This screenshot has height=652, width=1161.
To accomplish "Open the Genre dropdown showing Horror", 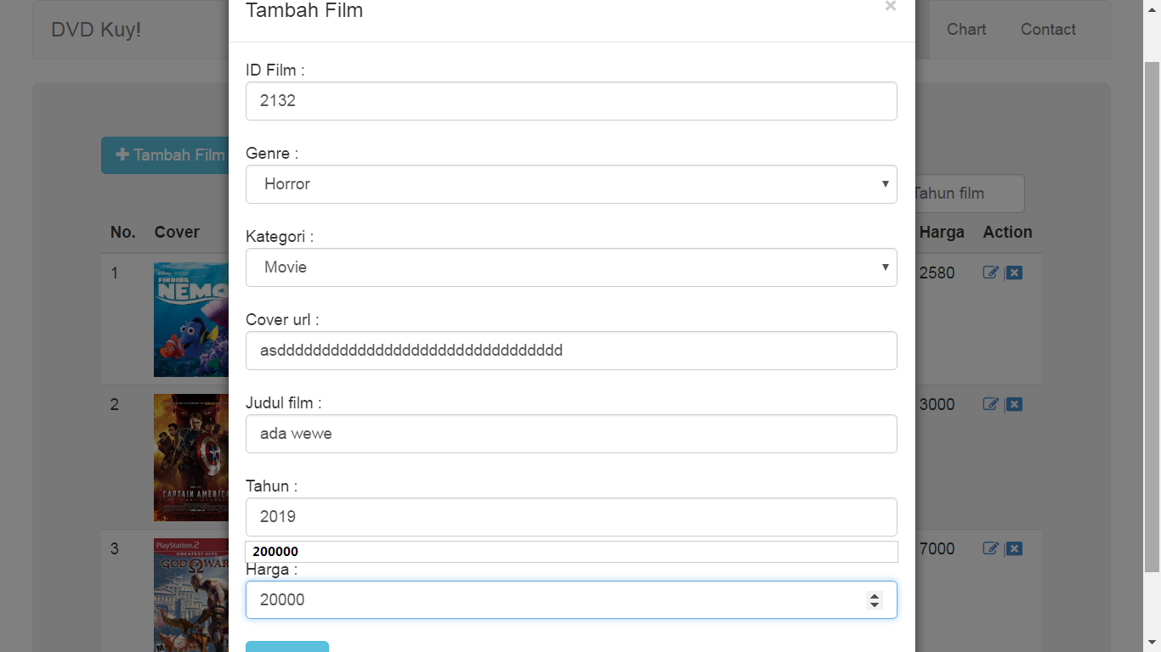I will coord(571,184).
